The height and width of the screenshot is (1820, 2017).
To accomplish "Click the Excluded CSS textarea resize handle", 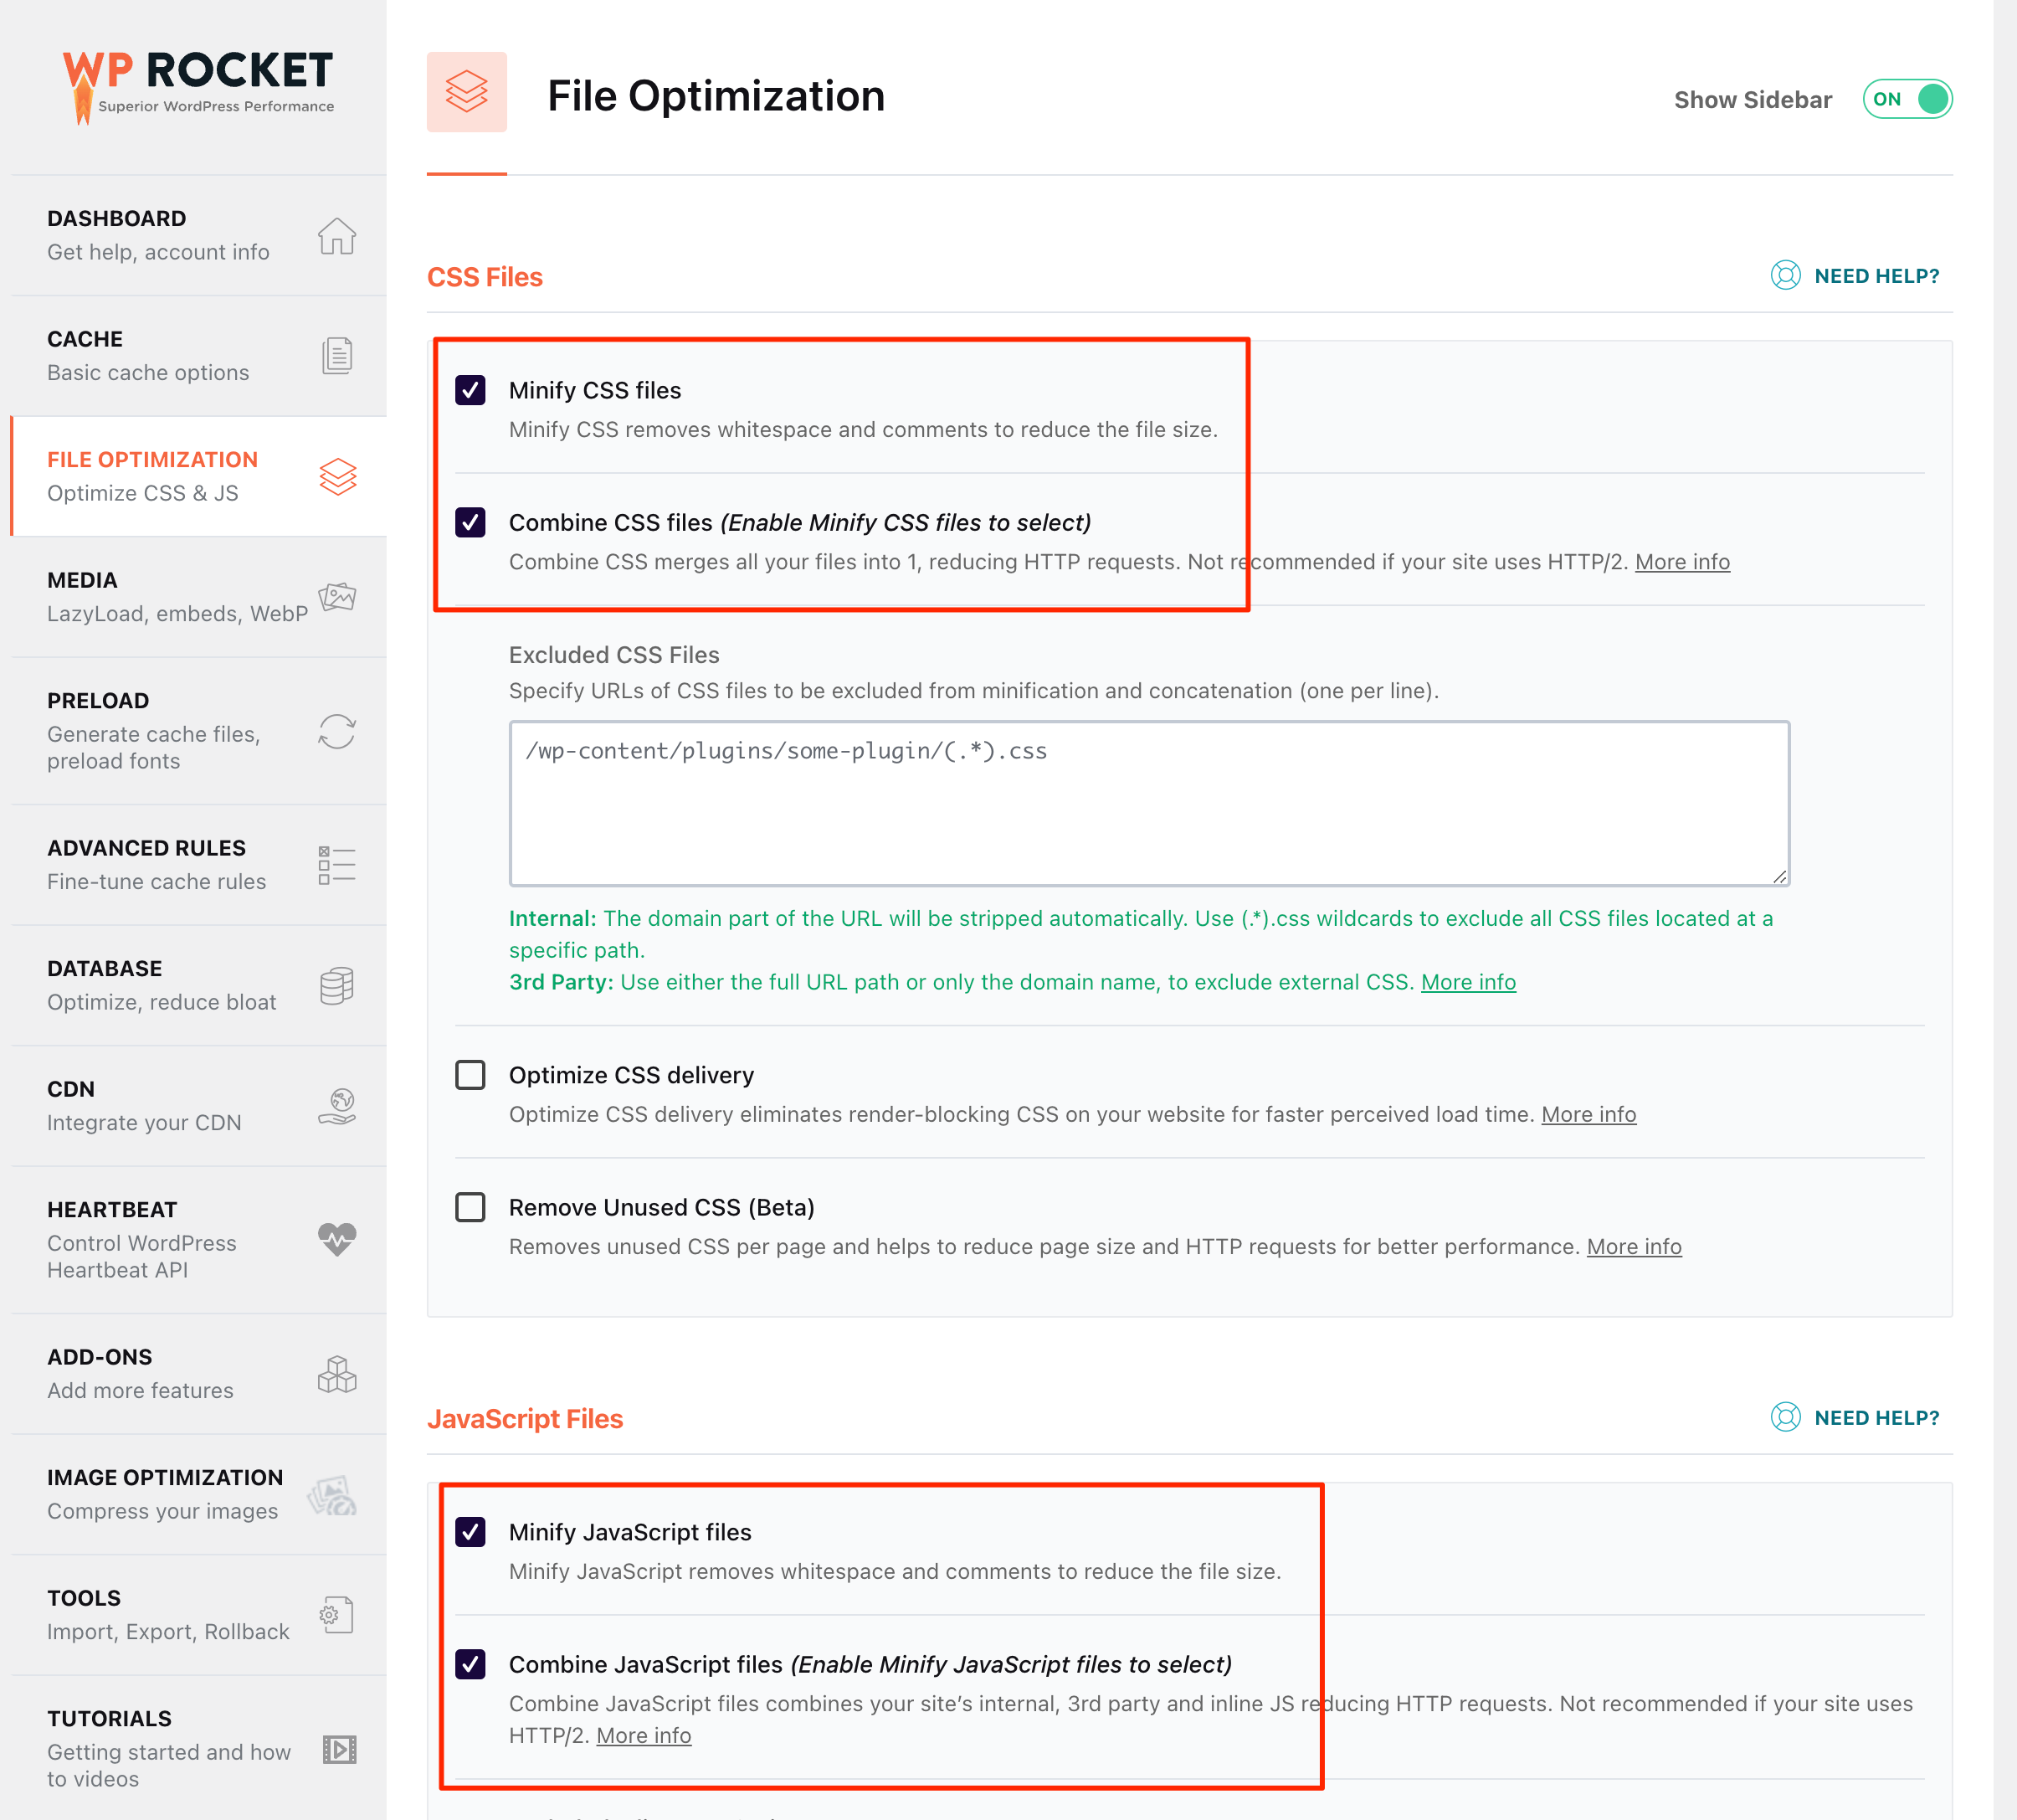I will coord(1779,876).
